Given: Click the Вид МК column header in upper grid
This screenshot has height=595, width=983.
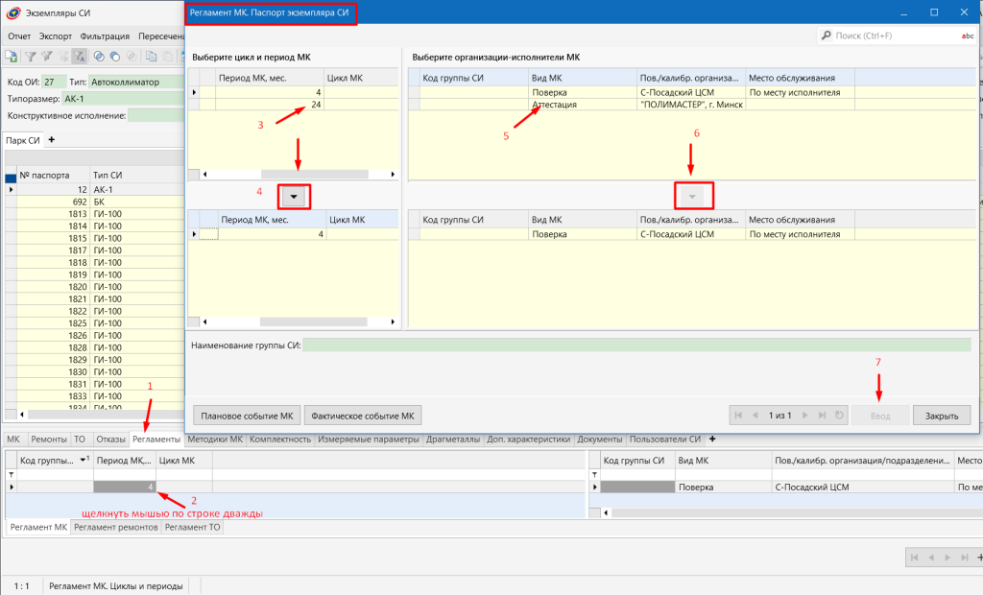Looking at the screenshot, I should [x=583, y=78].
